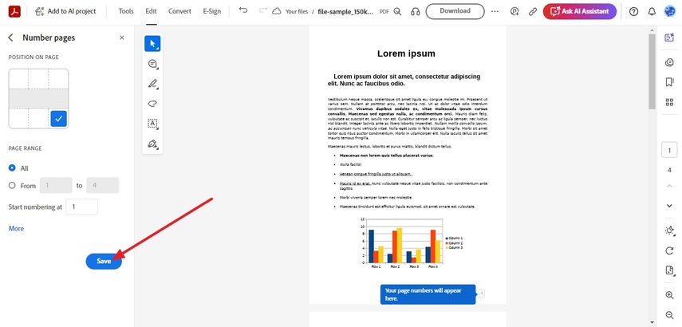Open Your files breadcrumb link
The width and height of the screenshot is (682, 327).
297,12
